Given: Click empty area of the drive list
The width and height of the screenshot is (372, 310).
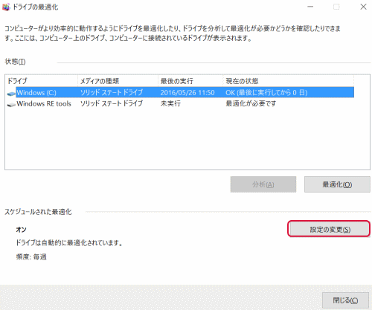Looking at the screenshot, I should point(187,139).
